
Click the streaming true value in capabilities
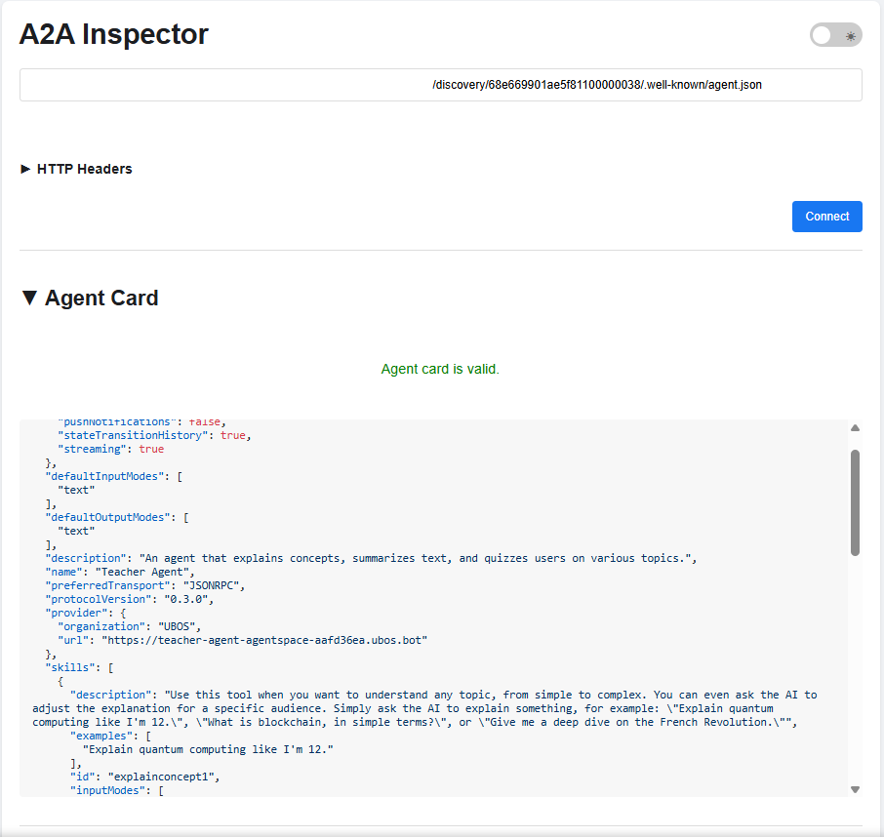pos(150,448)
